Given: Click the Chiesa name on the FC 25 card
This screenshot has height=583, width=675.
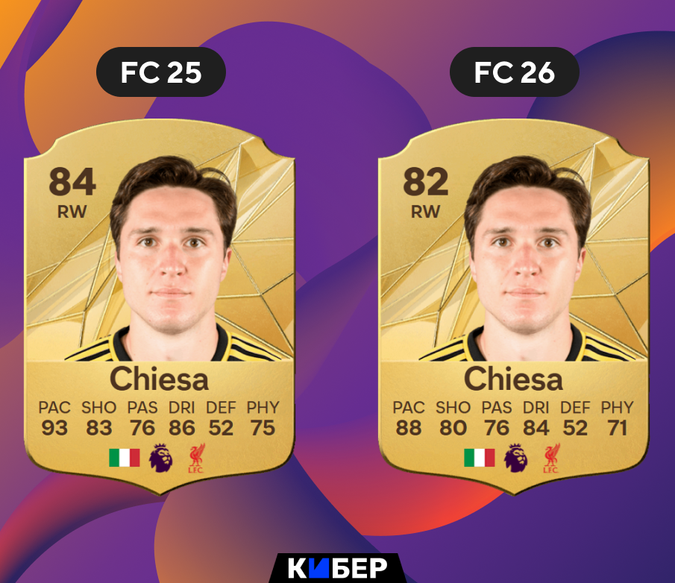Looking at the screenshot, I should coord(160,379).
